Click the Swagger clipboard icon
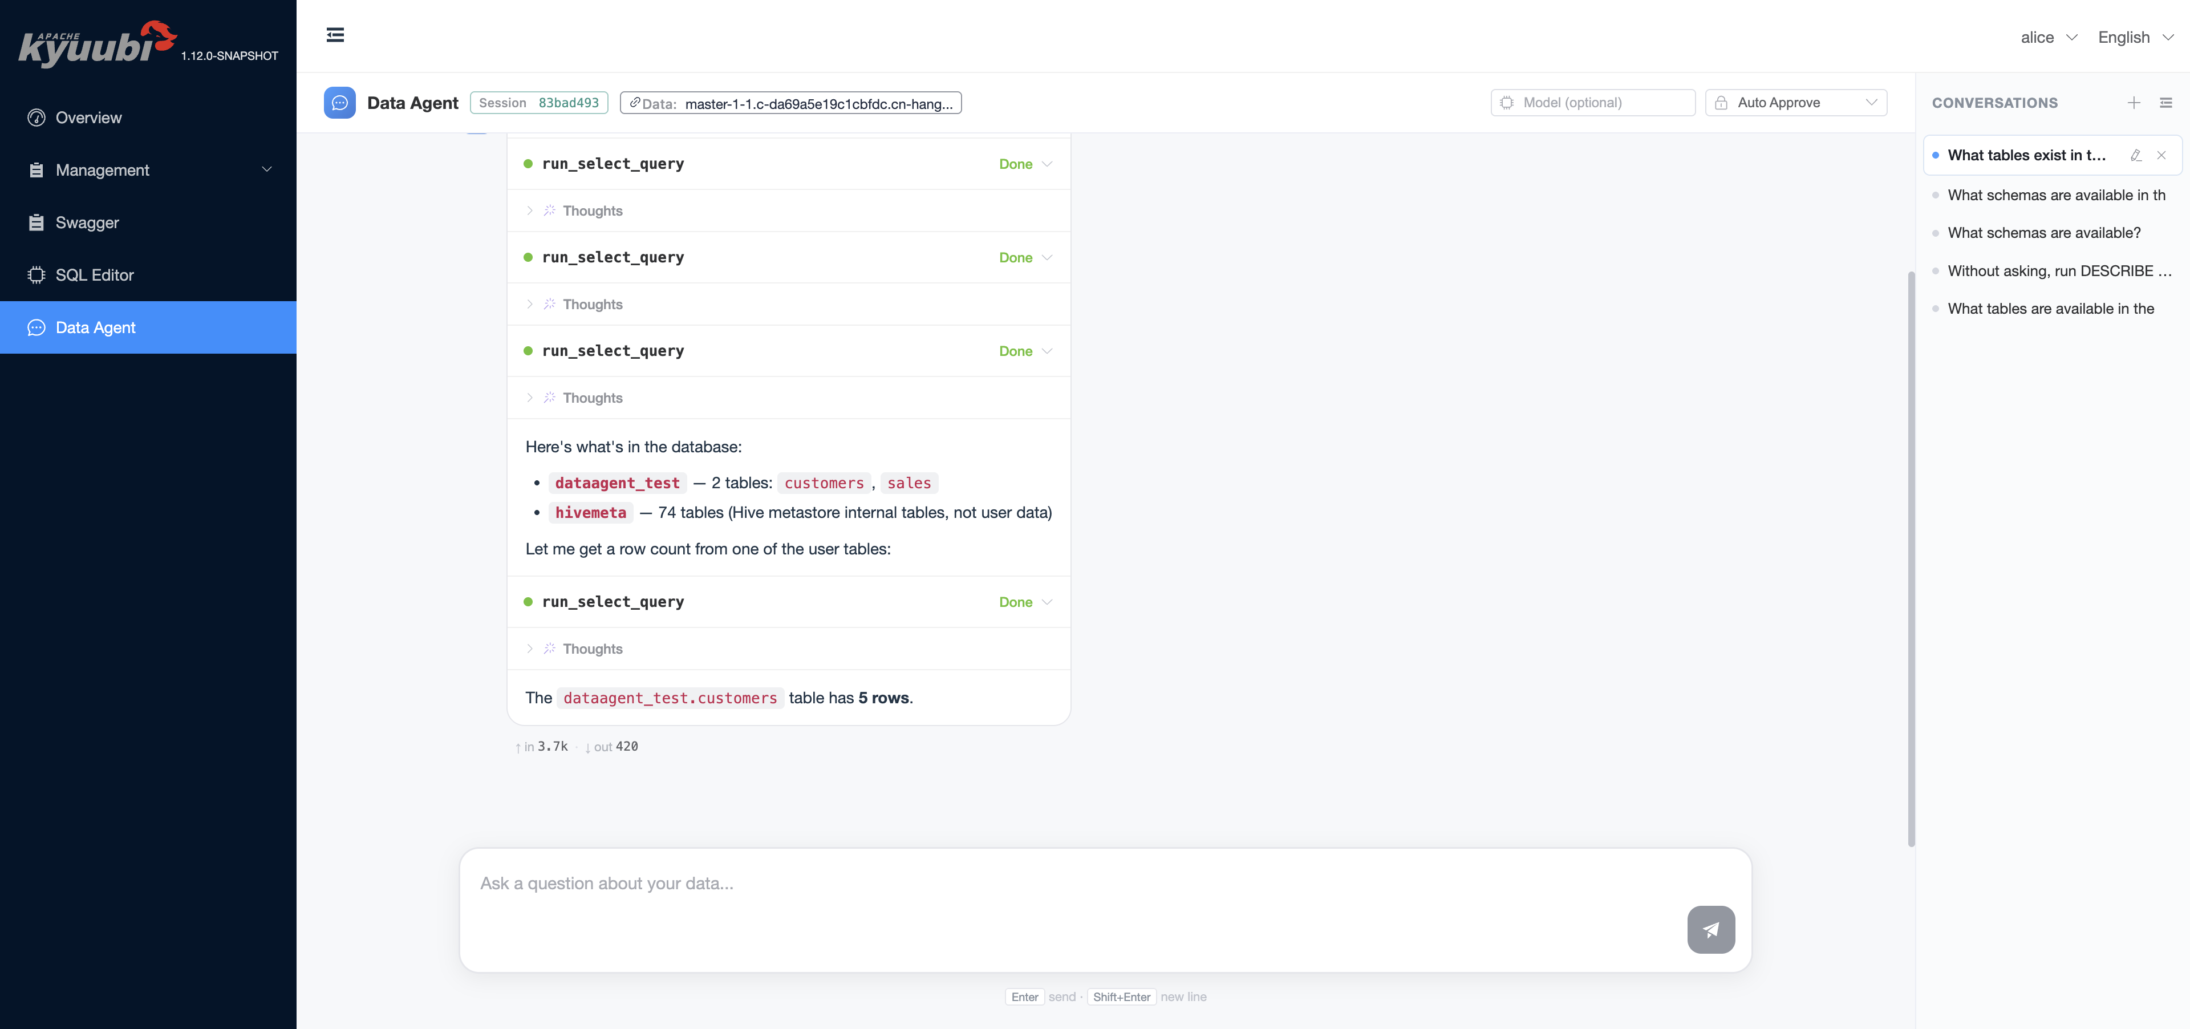 pyautogui.click(x=36, y=223)
